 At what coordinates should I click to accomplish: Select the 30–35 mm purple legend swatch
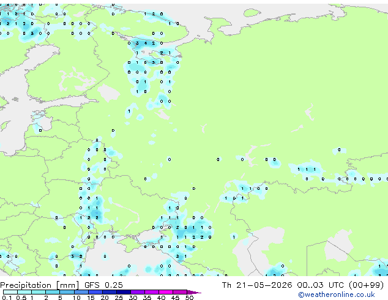click(137, 292)
